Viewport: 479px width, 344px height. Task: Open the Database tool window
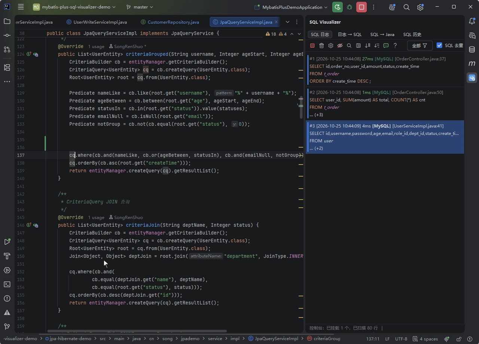point(472,49)
